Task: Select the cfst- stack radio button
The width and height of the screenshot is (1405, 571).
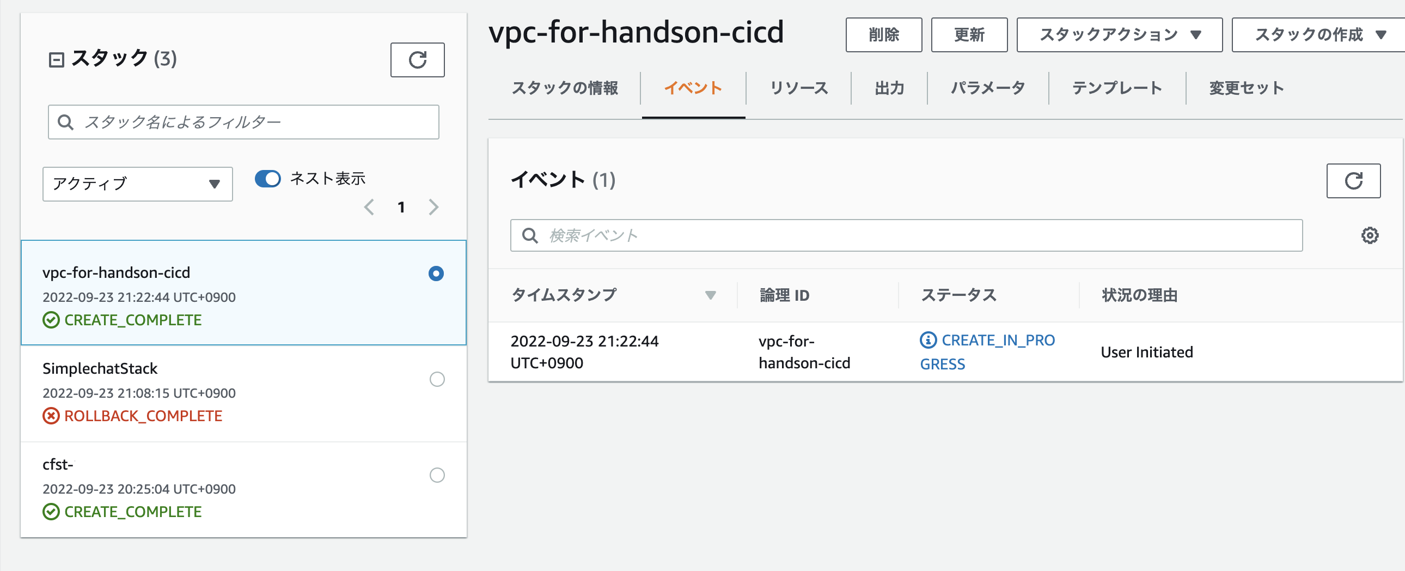Action: click(x=436, y=476)
